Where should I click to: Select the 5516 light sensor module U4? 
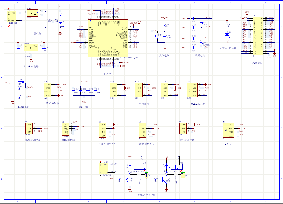pos(143,130)
